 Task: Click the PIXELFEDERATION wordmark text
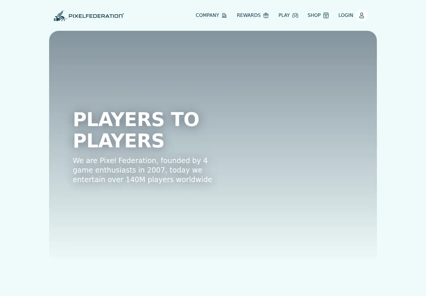(x=96, y=16)
